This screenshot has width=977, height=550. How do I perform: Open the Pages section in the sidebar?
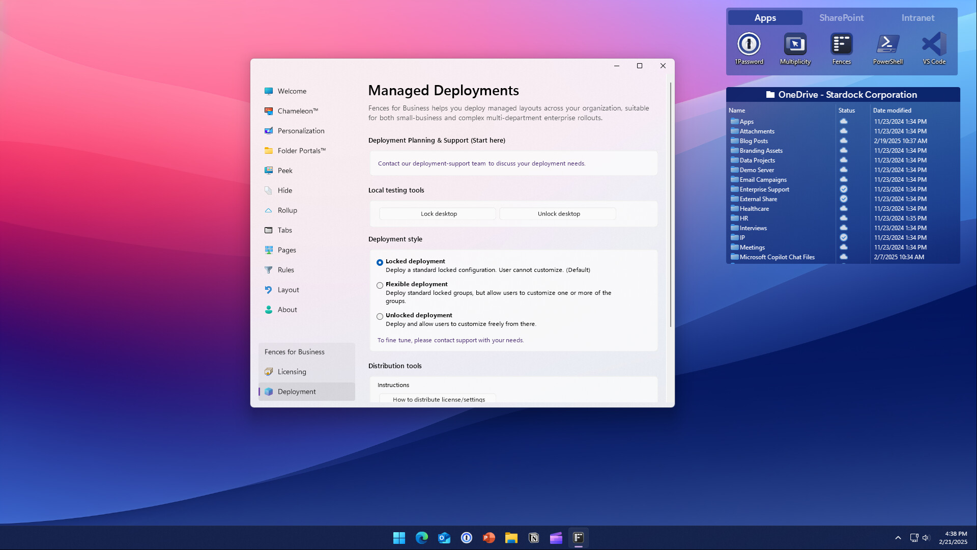(x=286, y=250)
